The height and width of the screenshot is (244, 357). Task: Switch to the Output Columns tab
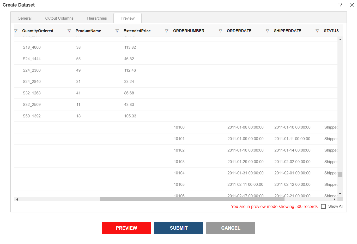coord(59,18)
